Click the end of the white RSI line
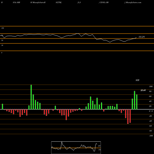The image size is (154, 154). pyautogui.click(x=136, y=38)
